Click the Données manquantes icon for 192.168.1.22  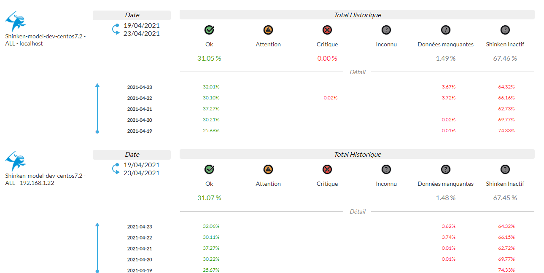pyautogui.click(x=446, y=169)
